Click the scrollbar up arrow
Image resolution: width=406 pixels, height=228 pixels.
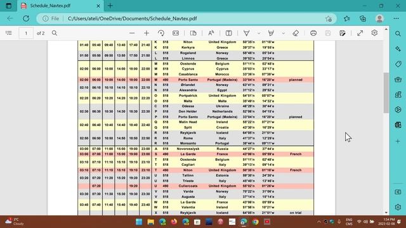386,29
